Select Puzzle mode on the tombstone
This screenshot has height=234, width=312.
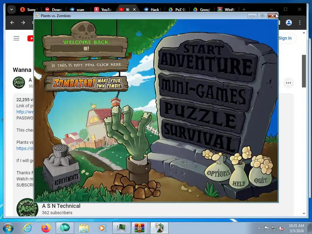pyautogui.click(x=202, y=115)
